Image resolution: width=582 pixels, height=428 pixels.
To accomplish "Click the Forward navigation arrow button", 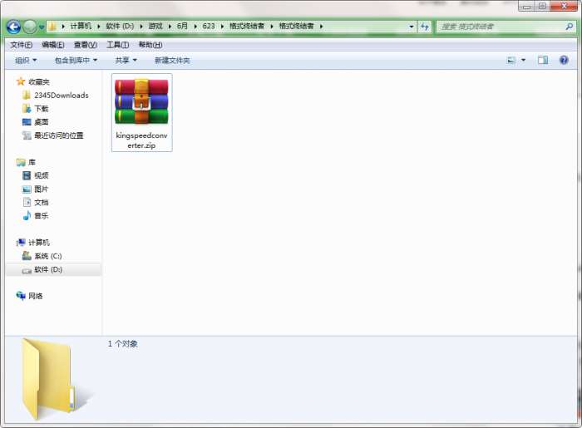I will point(30,27).
